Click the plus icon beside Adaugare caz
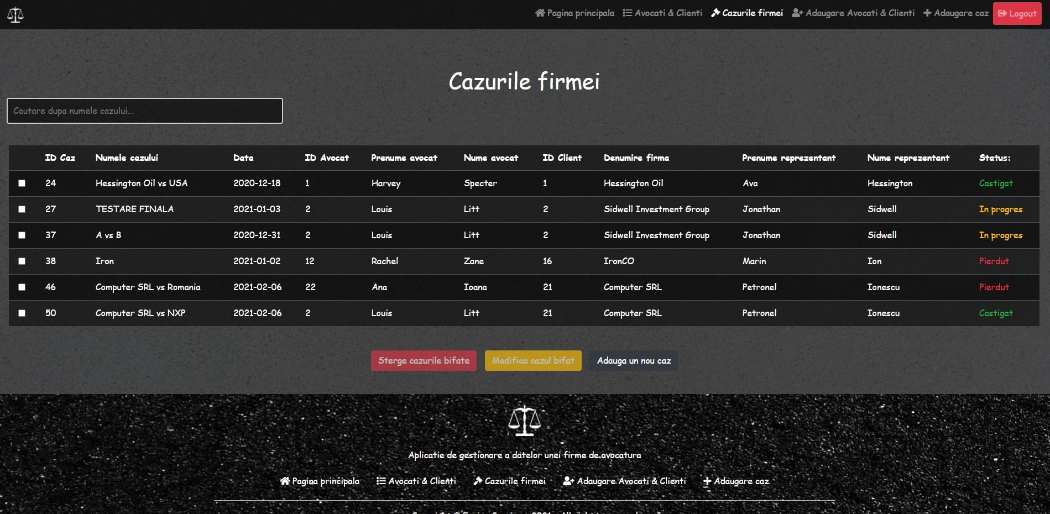Screen dimensions: 1050x514 click(927, 13)
